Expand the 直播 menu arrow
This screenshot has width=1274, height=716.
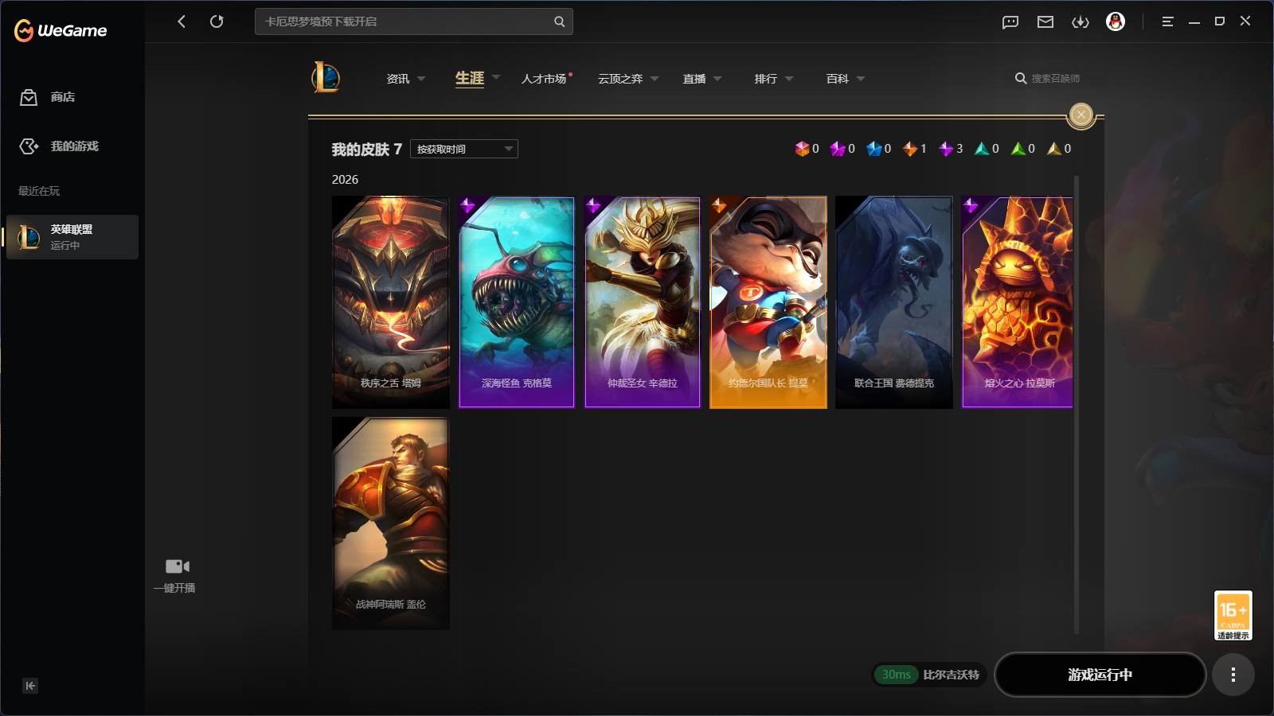[717, 79]
